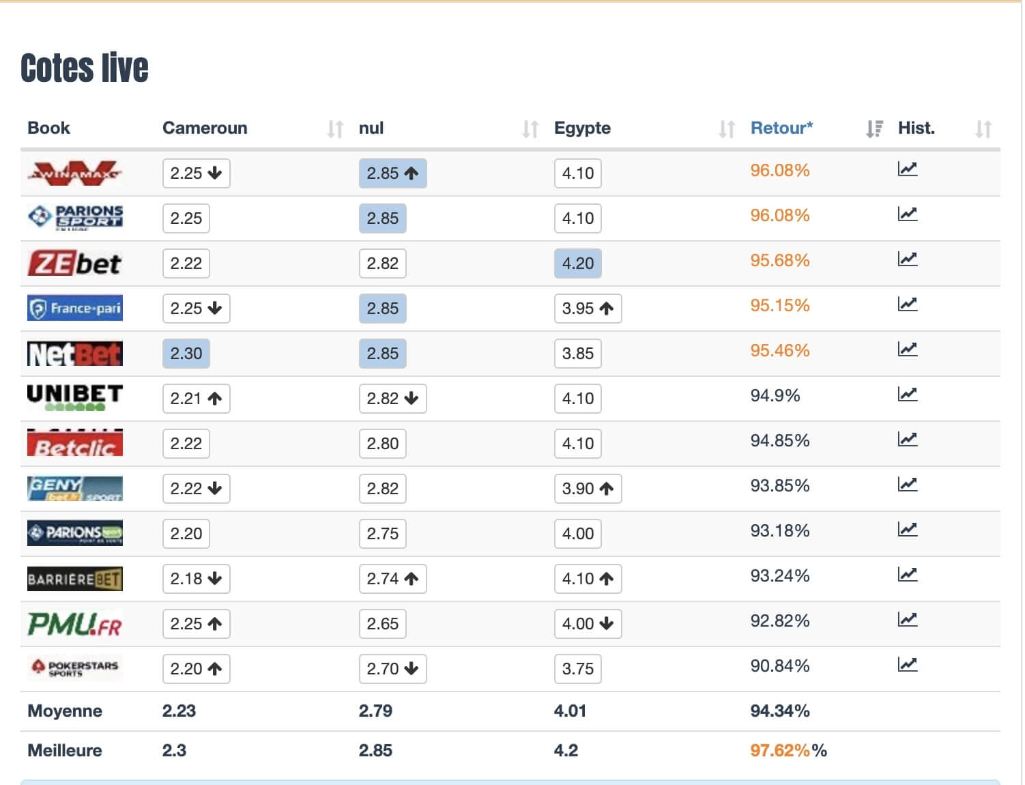Open the BarrièreBet history chart icon

pos(907,574)
